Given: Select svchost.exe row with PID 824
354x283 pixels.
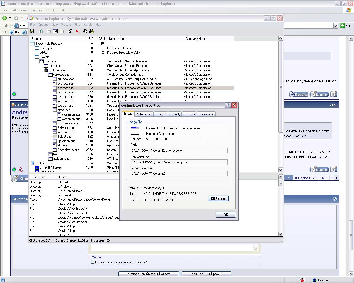Looking at the screenshot, I should click(131, 83).
